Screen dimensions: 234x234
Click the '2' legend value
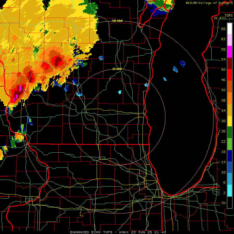[224, 193]
